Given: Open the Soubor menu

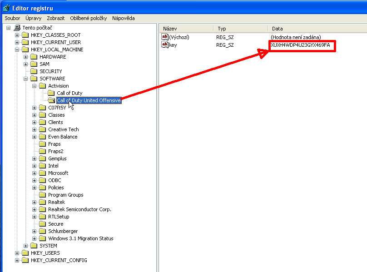Looking at the screenshot, I should pos(12,18).
